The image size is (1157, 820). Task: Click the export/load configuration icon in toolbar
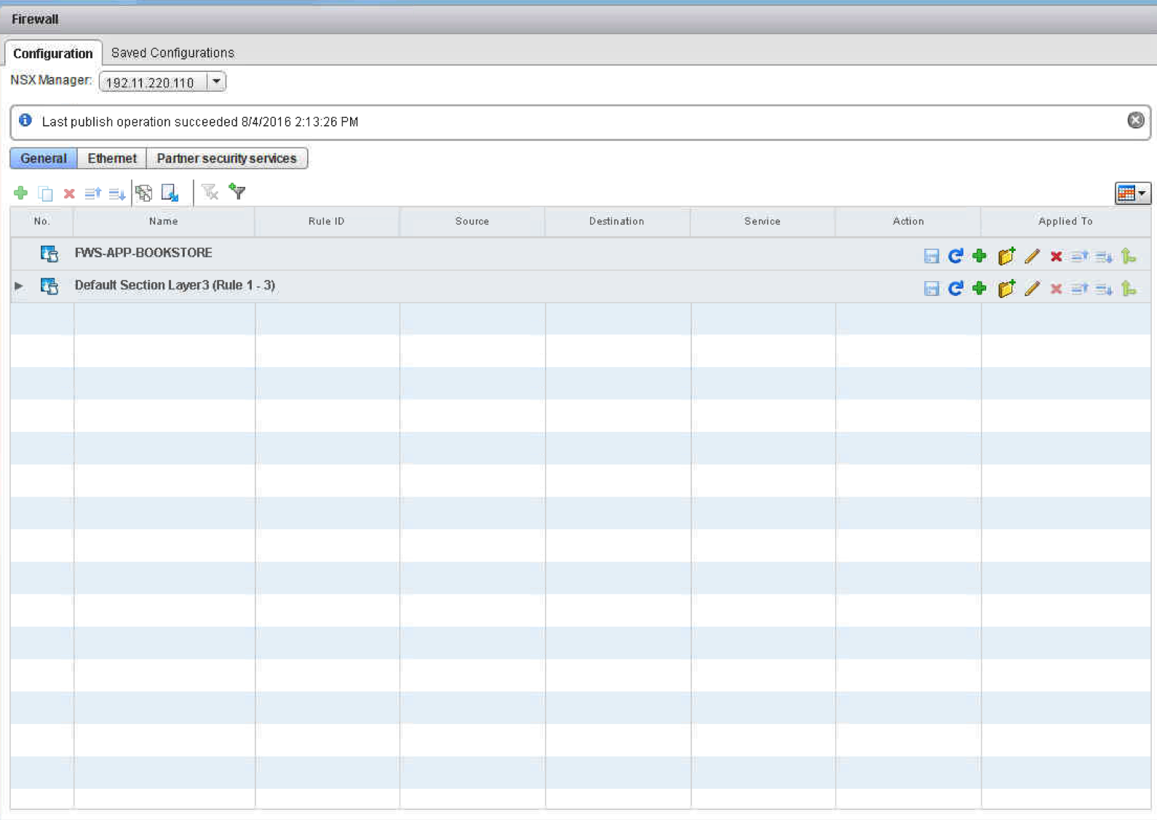(x=170, y=193)
